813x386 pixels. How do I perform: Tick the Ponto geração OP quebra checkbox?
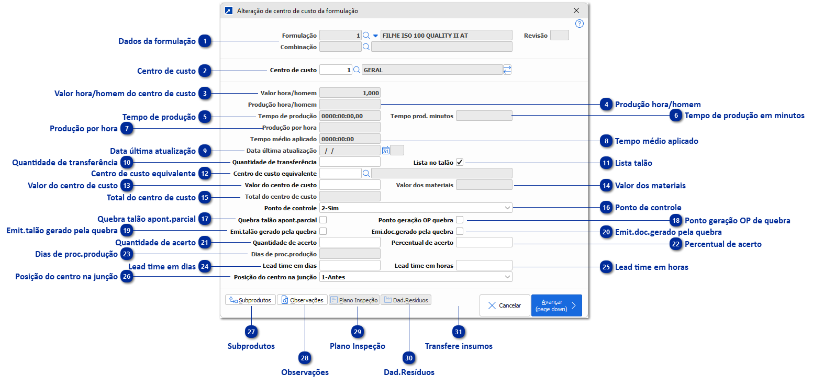[x=460, y=220]
